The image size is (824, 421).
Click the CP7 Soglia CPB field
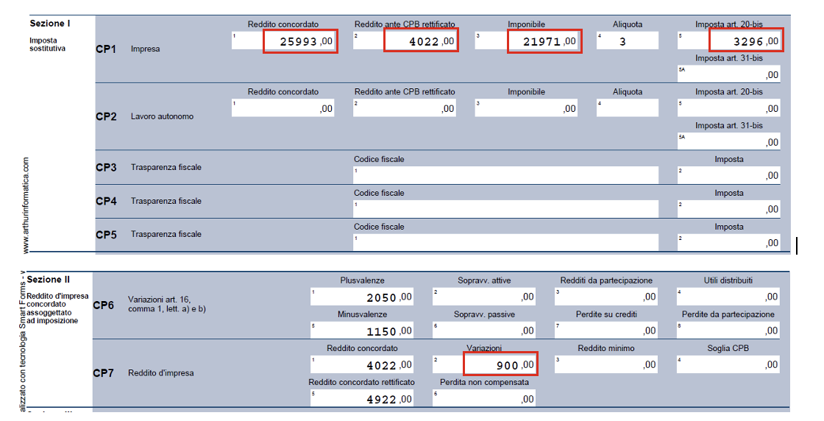[729, 364]
